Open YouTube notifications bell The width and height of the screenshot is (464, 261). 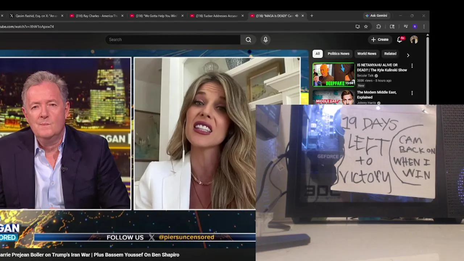(400, 40)
